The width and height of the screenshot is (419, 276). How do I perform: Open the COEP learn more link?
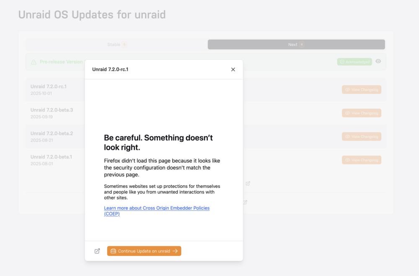[x=157, y=211]
